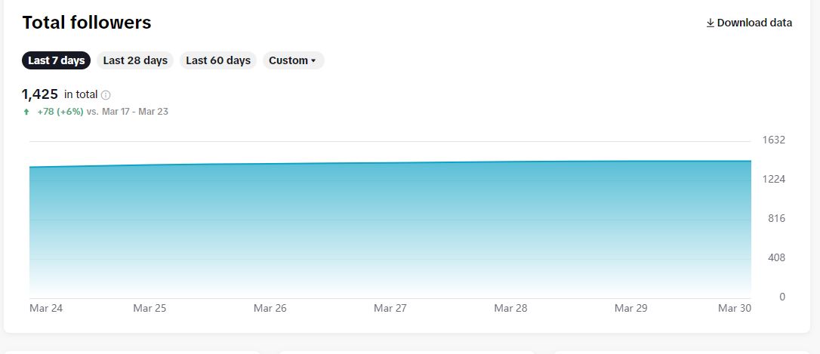Click the vs. Mar 17 - Mar 23 text
Image resolution: width=820 pixels, height=354 pixels.
click(x=127, y=112)
